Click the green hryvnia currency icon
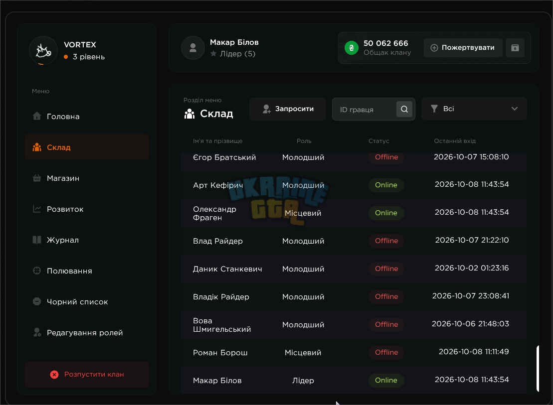553x405 pixels. 351,48
